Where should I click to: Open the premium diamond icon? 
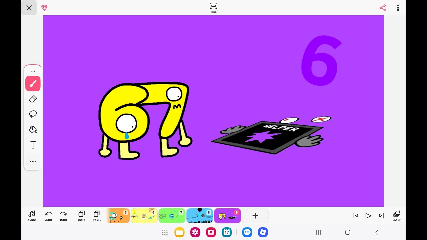click(44, 8)
